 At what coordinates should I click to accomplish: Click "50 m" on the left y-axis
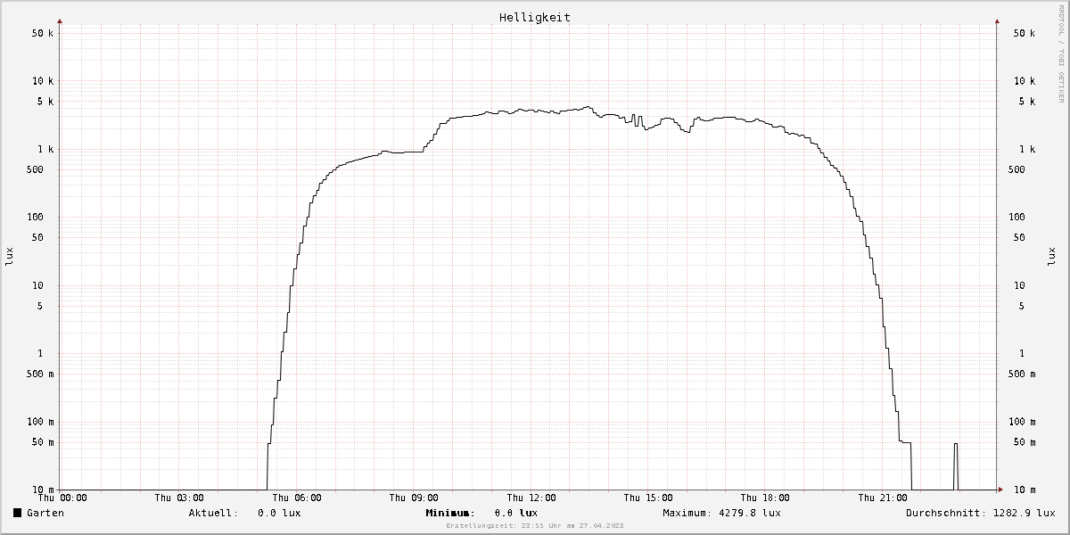coord(42,442)
